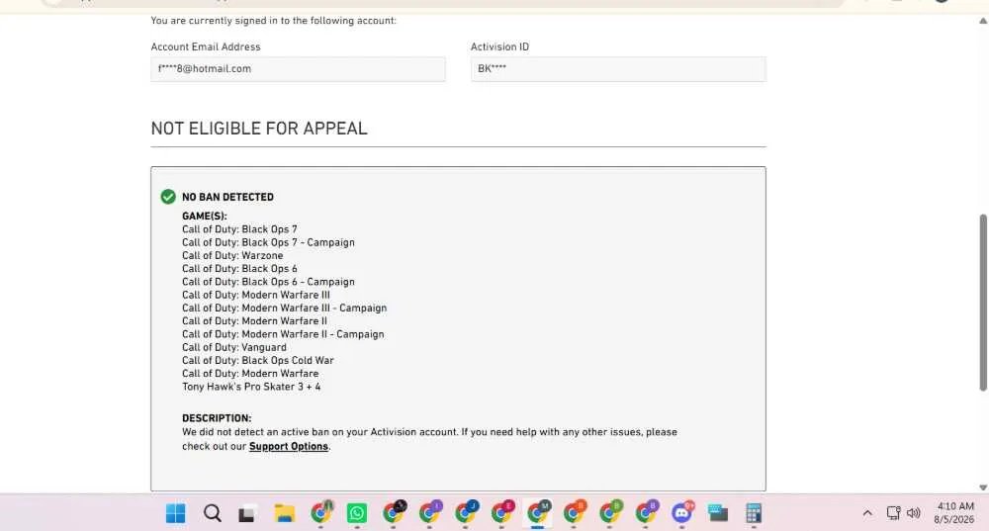Click the scrollbar up arrow
Screen dimensions: 989x531
tap(983, 21)
